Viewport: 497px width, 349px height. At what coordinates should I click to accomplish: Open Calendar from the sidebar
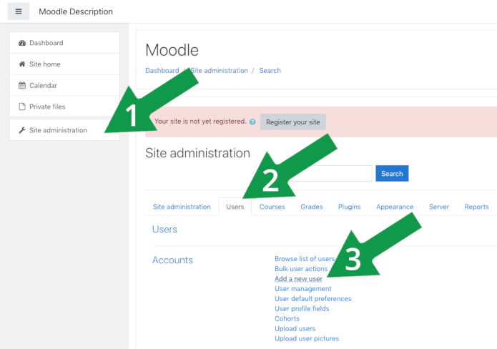pos(64,85)
